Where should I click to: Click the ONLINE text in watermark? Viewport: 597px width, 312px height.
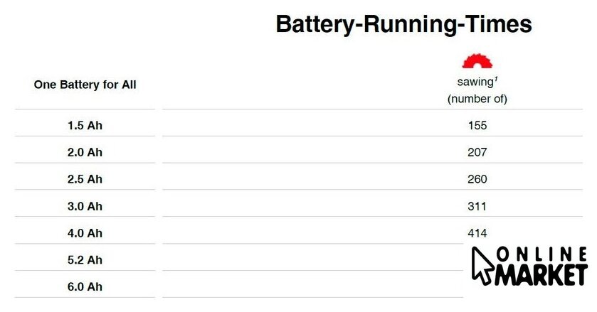pyautogui.click(x=543, y=255)
